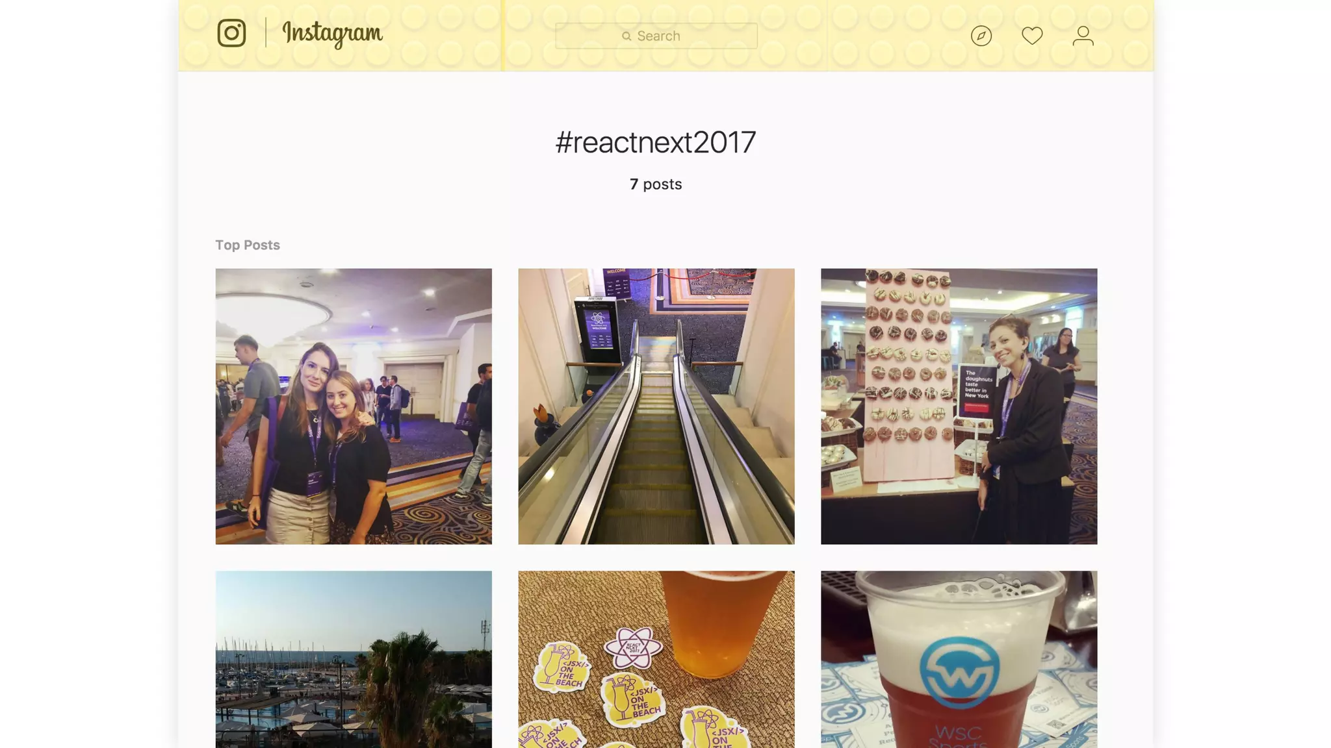The width and height of the screenshot is (1331, 748).
Task: Click the 7 posts count text
Action: 656,184
